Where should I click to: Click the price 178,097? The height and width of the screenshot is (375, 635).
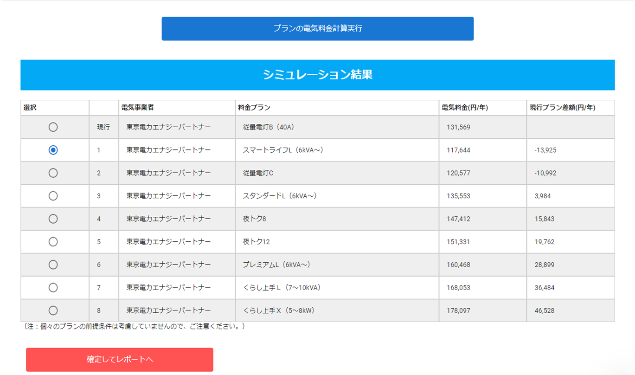tap(459, 311)
